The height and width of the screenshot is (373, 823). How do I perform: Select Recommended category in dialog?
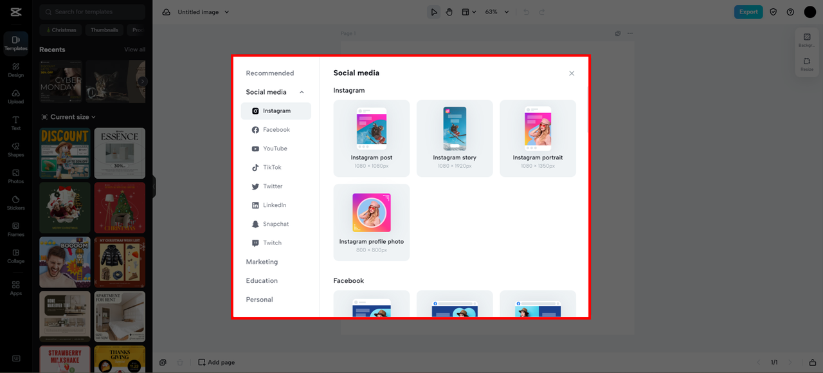(270, 73)
